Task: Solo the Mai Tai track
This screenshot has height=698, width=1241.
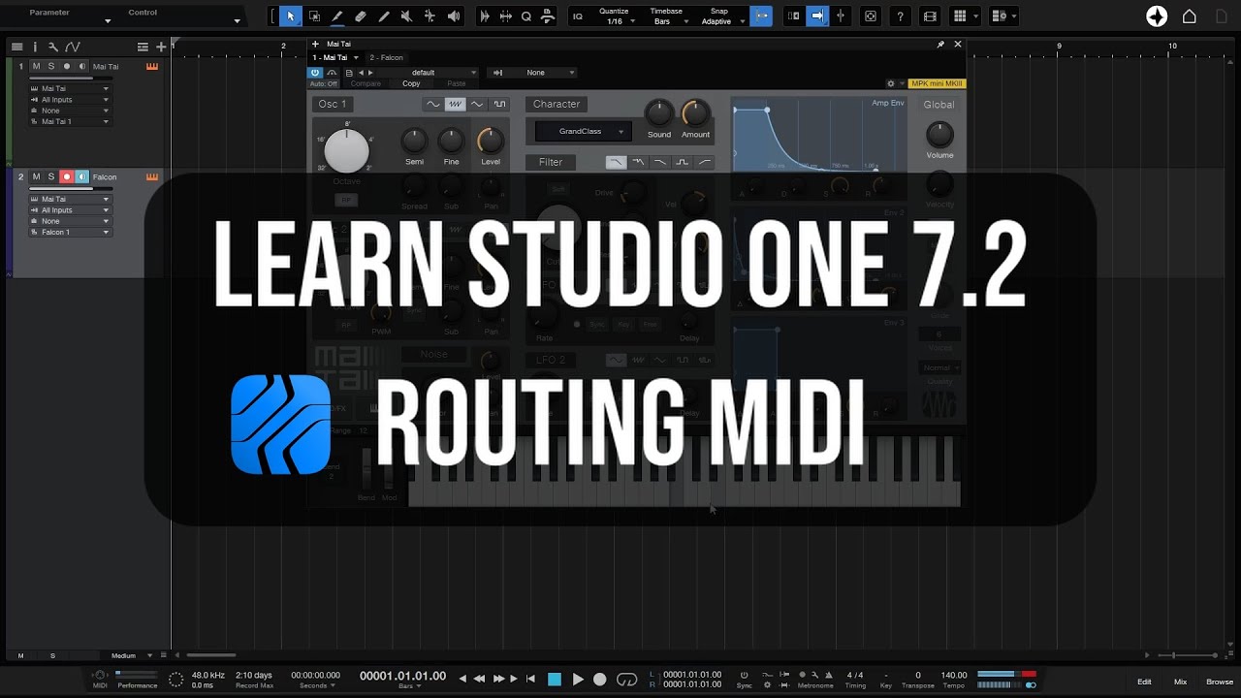Action: point(51,67)
